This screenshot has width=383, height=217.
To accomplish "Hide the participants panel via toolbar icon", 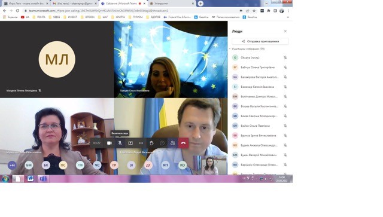I will pos(172,143).
